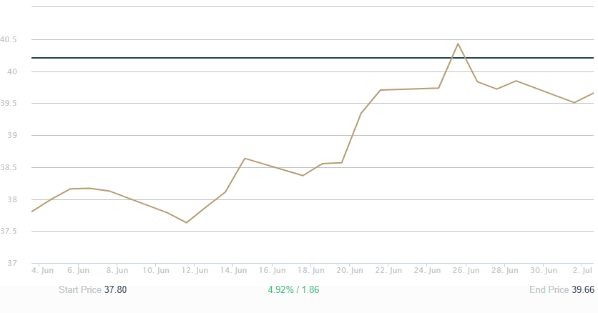Select the '16. Jun' axis tick label
The height and width of the screenshot is (313, 598).
pyautogui.click(x=272, y=271)
